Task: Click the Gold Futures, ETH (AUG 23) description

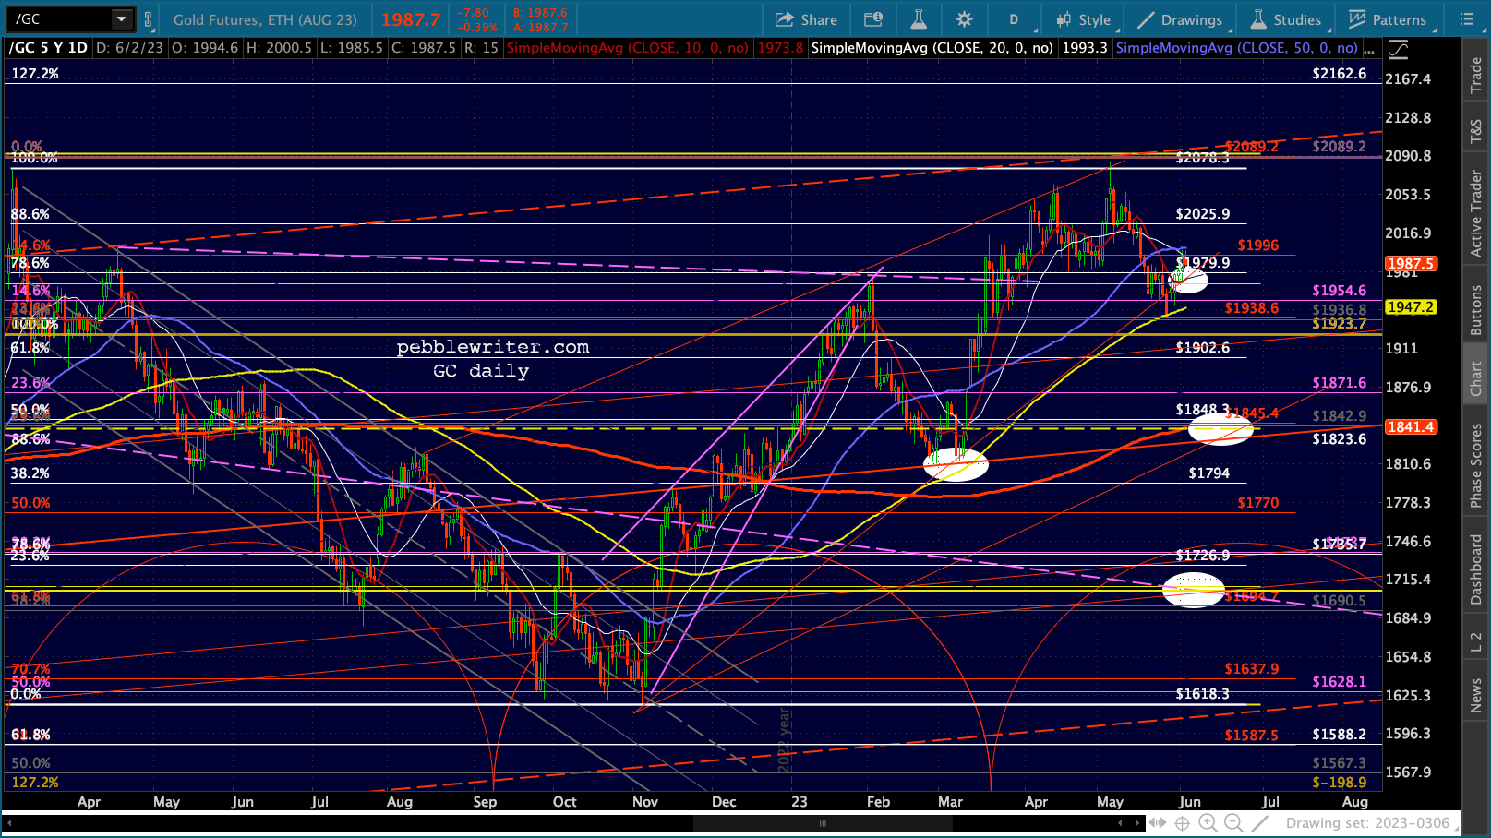Action: tap(265, 19)
